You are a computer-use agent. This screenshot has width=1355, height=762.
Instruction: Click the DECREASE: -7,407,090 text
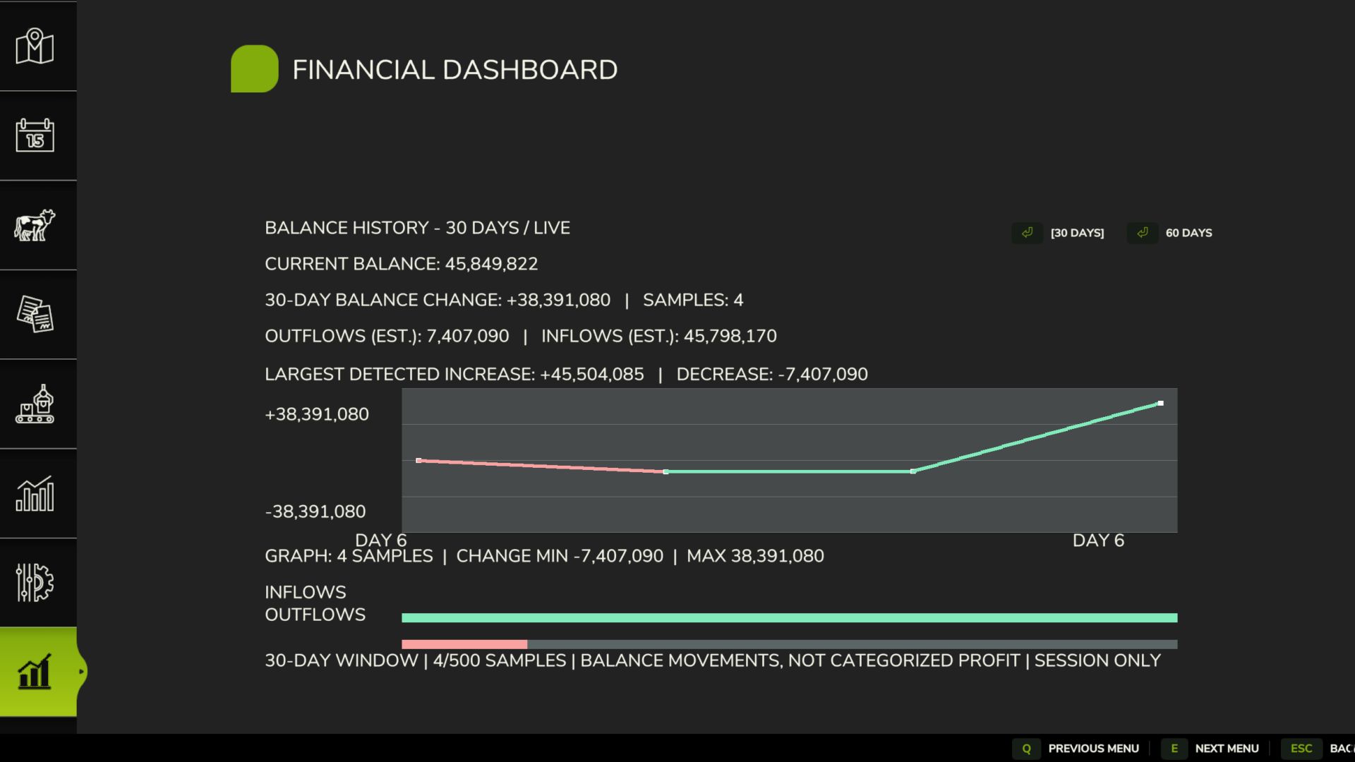[x=772, y=374]
